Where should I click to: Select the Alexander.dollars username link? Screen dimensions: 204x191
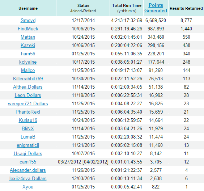28,170
